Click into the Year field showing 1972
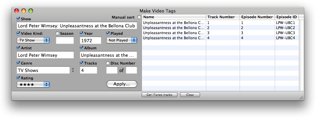Viewport: 318px width, 123px height. (91, 40)
